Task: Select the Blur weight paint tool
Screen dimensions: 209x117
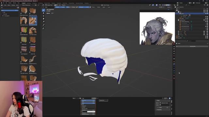Action: (43, 13)
